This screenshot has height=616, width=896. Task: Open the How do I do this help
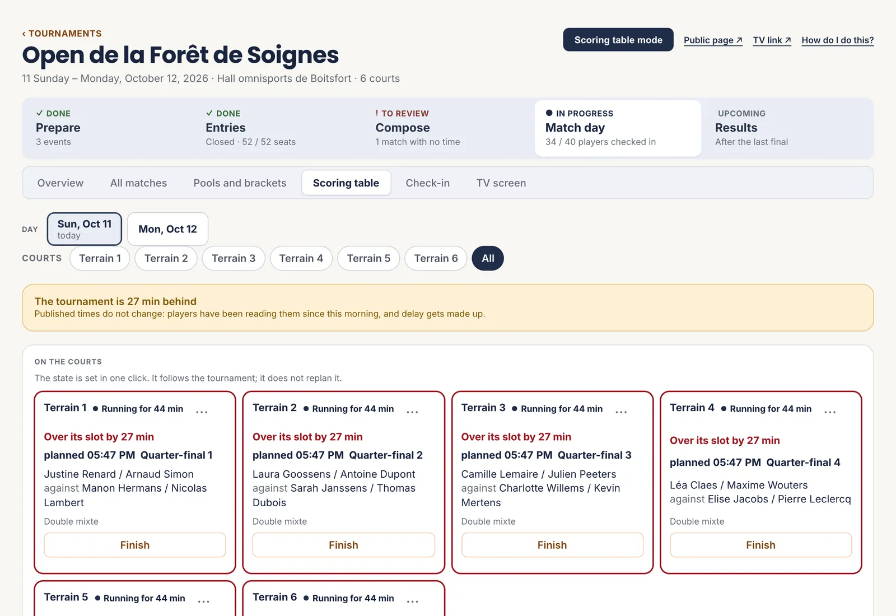pyautogui.click(x=837, y=40)
